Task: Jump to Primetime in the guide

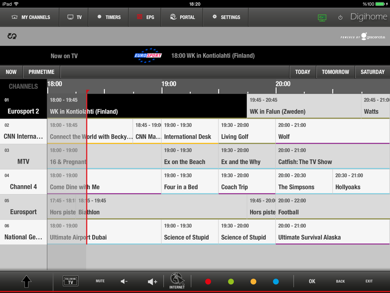Action: (41, 72)
